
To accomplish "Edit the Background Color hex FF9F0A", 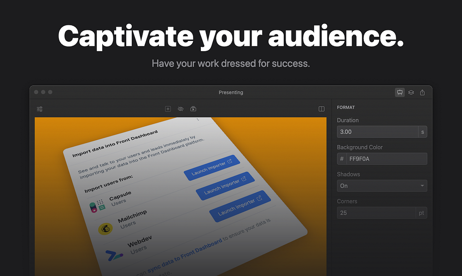I will click(386, 159).
